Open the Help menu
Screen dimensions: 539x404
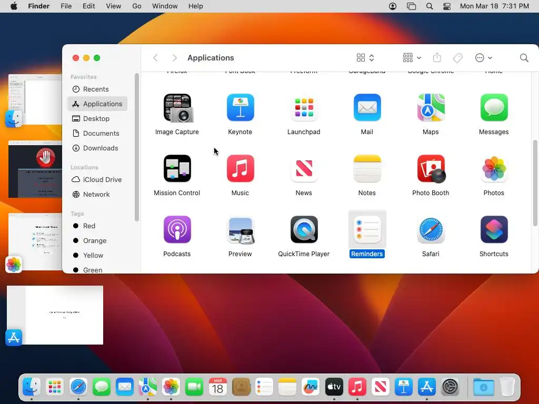tap(196, 6)
